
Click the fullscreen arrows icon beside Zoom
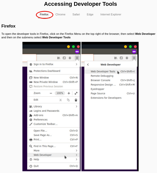coord(76,93)
